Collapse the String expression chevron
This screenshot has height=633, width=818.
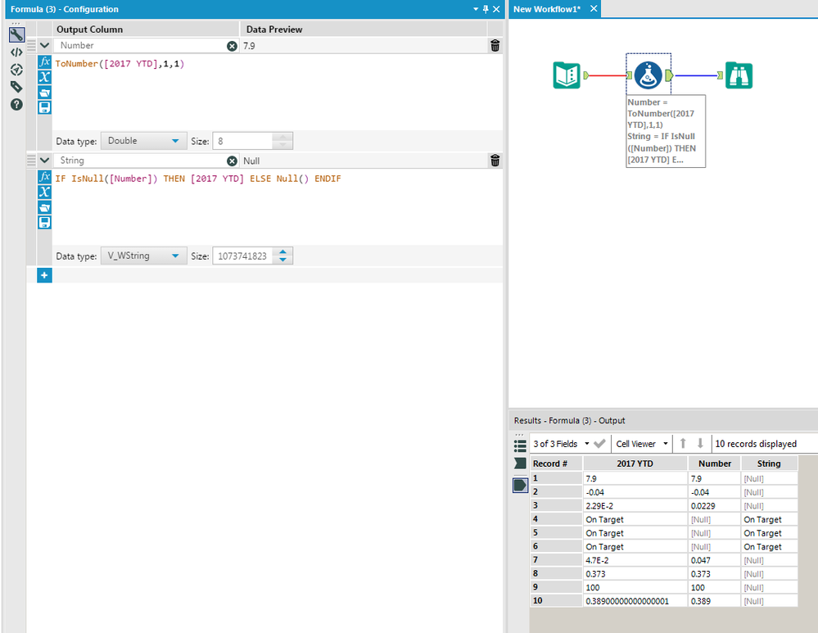pyautogui.click(x=44, y=161)
